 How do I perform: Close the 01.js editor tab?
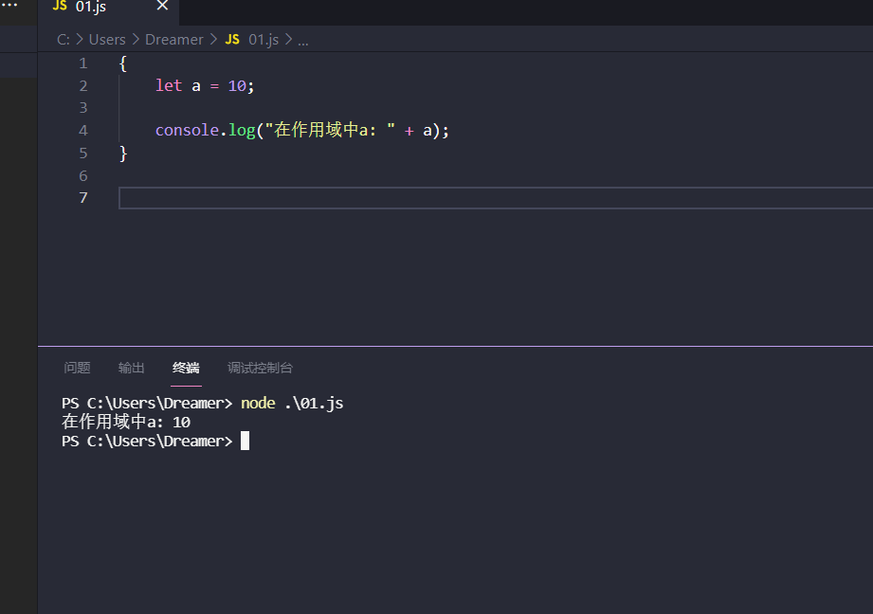tap(162, 6)
